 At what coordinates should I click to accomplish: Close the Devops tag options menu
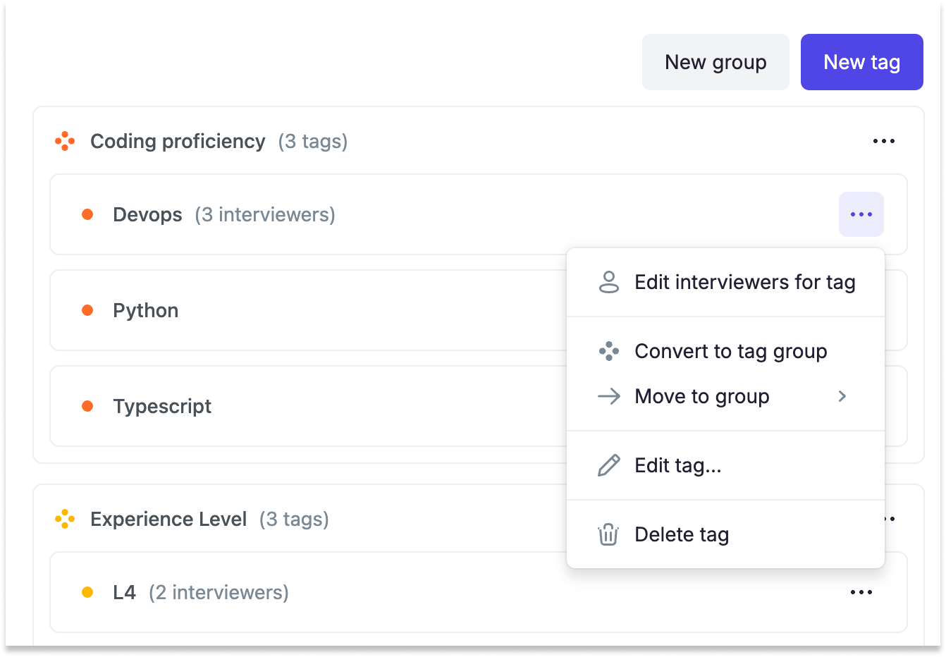pyautogui.click(x=861, y=214)
